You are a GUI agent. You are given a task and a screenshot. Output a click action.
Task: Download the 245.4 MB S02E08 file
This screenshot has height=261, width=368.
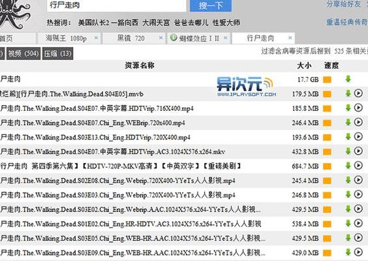[348, 180]
